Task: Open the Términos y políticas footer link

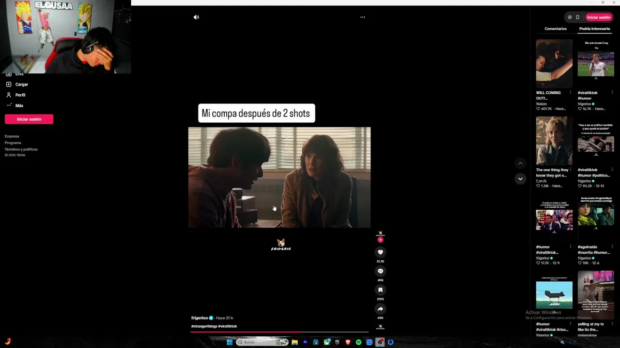Action: pyautogui.click(x=21, y=149)
